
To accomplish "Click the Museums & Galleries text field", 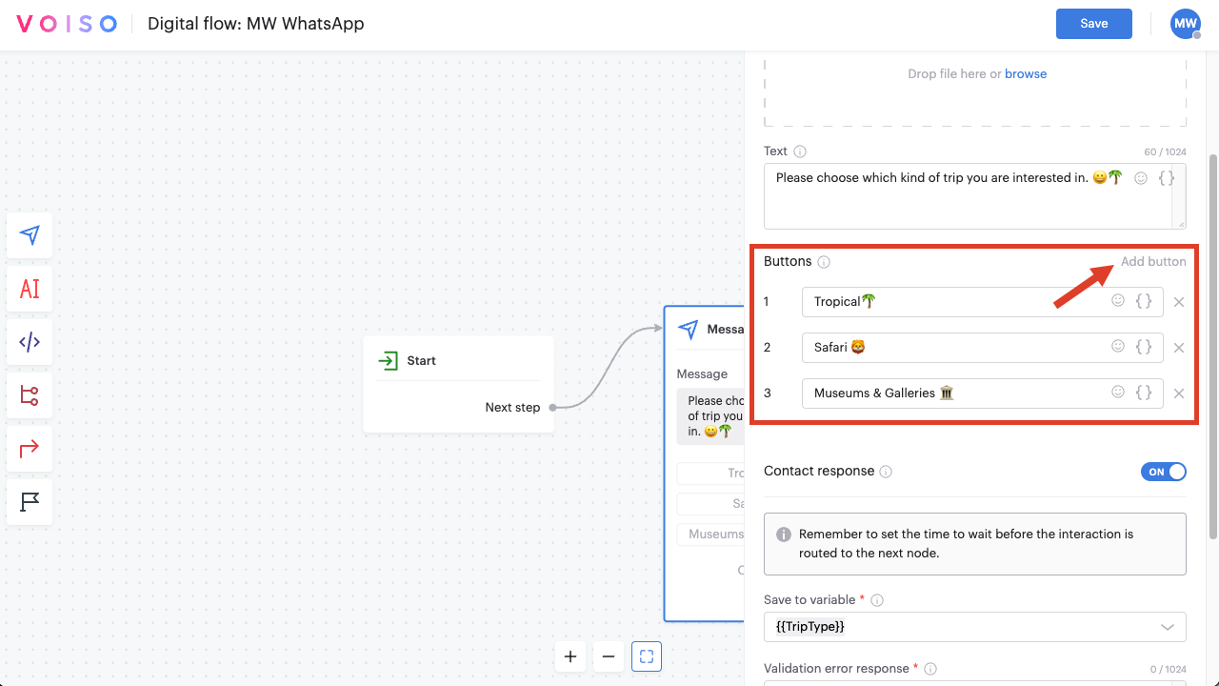I will point(983,393).
